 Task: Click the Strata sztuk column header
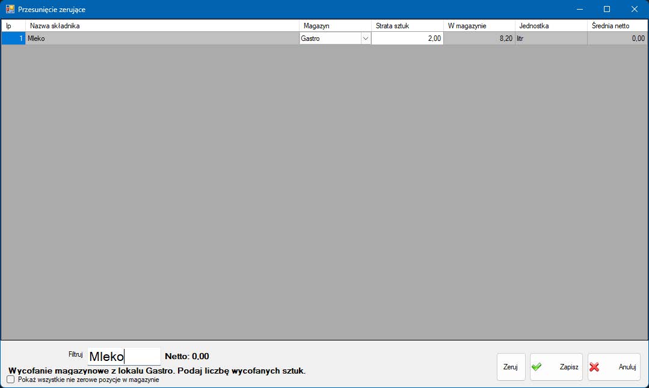[407, 26]
